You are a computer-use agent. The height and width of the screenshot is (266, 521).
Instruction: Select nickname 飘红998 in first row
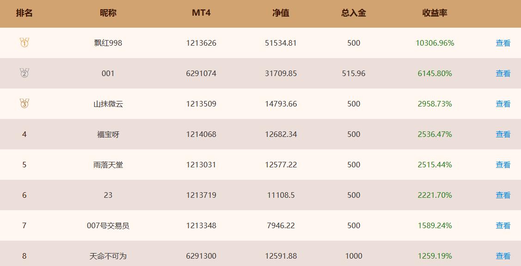click(x=108, y=43)
